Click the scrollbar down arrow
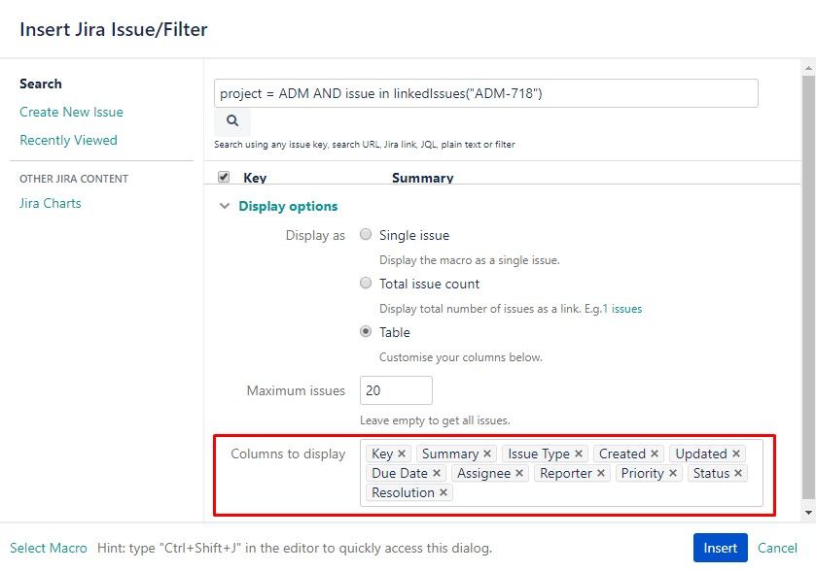This screenshot has height=571, width=816. pyautogui.click(x=808, y=513)
